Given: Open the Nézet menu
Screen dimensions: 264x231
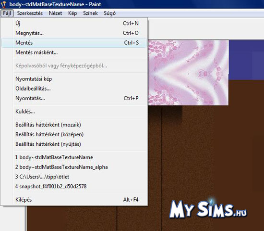Looking at the screenshot, I should click(x=55, y=13).
